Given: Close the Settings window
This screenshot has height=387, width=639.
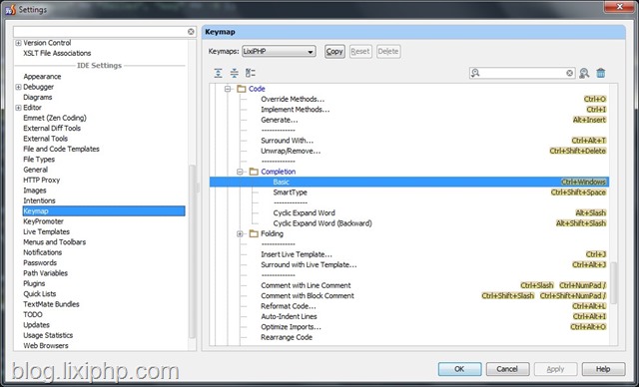Looking at the screenshot, I should [x=619, y=7].
